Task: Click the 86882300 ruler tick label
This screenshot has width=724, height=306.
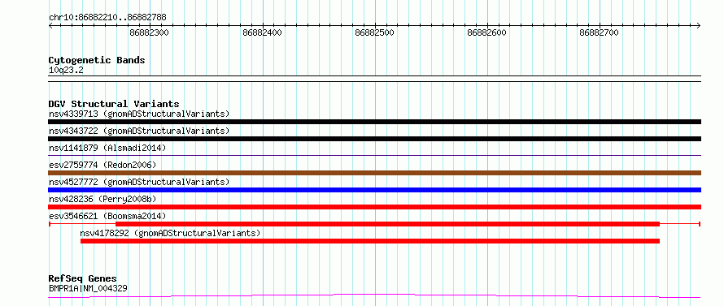Action: (150, 32)
